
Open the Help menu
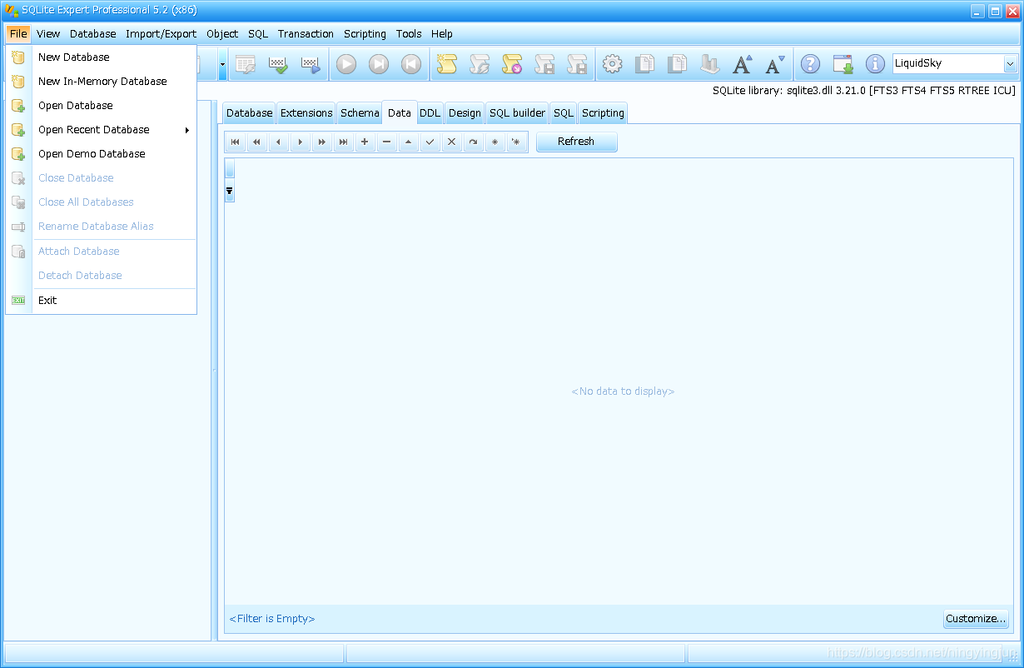click(442, 34)
